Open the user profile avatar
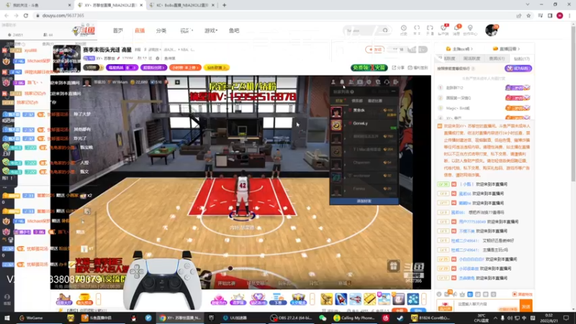 [491, 30]
